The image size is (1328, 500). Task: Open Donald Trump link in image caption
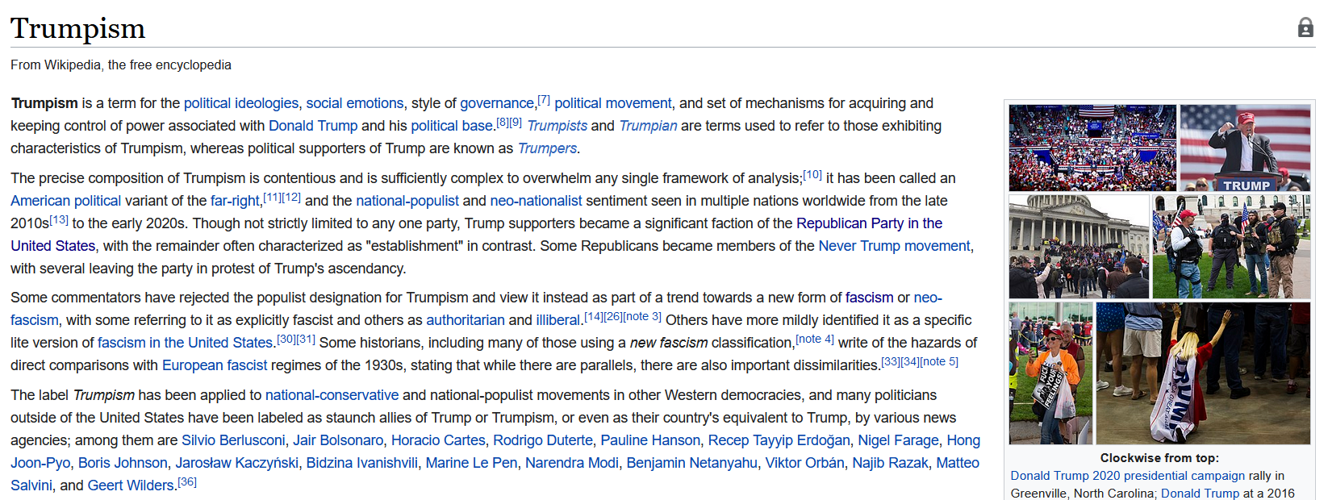[1201, 494]
